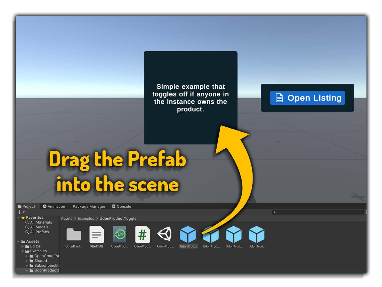
Task: Click the magnifier icon in the search bar
Action: coord(275,212)
